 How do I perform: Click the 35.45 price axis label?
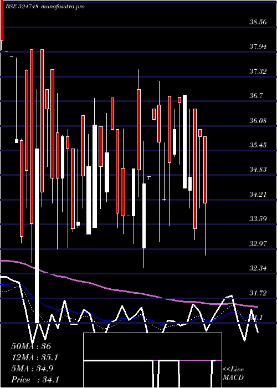click(258, 145)
